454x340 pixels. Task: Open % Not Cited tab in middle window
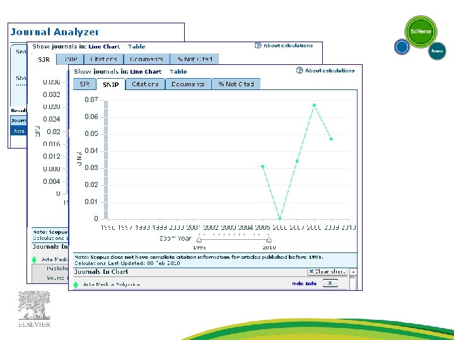pyautogui.click(x=195, y=59)
